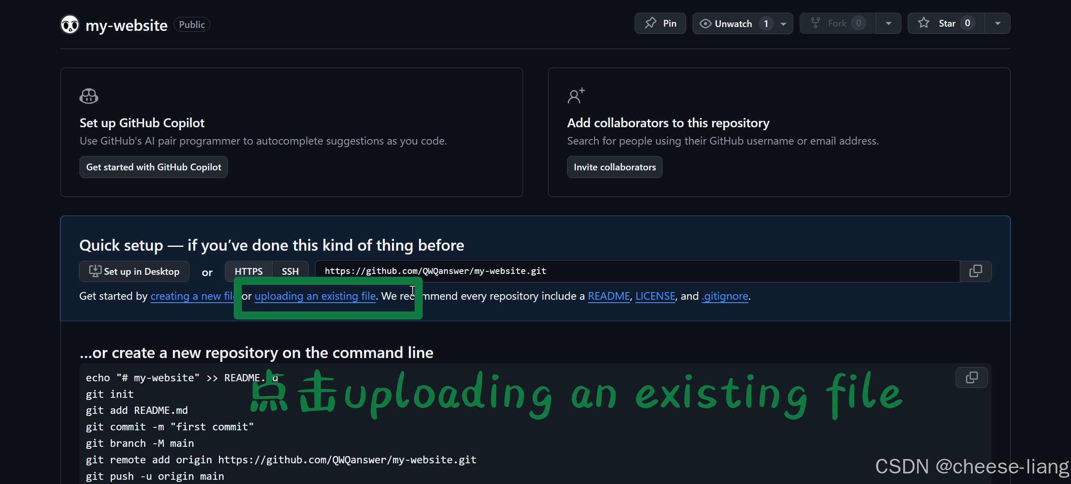Click Set up in Desktop button
The height and width of the screenshot is (484, 1071).
tap(134, 271)
